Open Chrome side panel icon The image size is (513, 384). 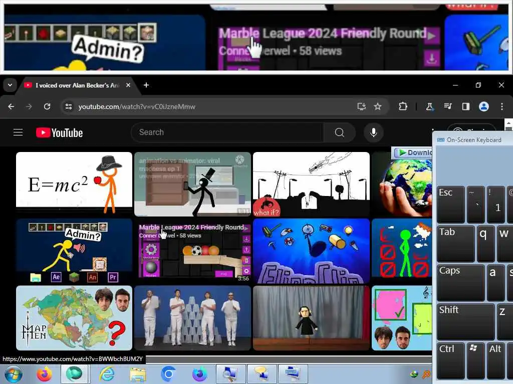[x=465, y=106]
